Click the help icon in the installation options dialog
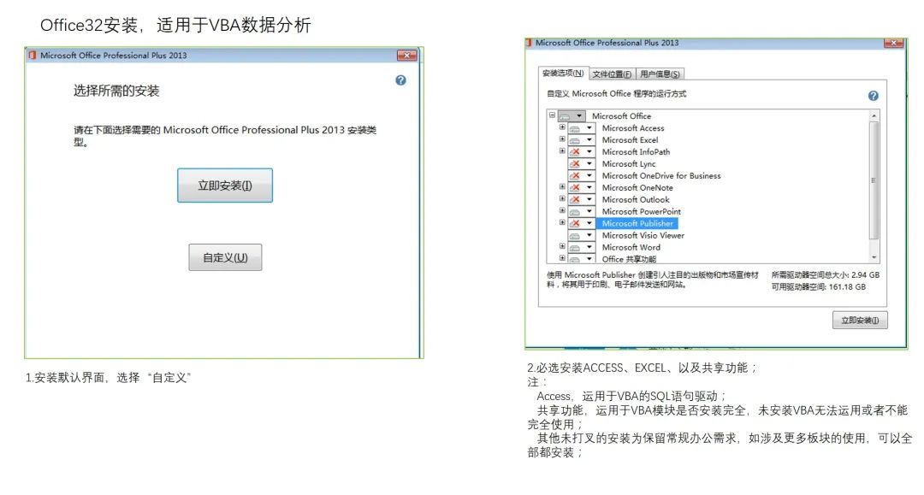The height and width of the screenshot is (495, 924). point(874,96)
